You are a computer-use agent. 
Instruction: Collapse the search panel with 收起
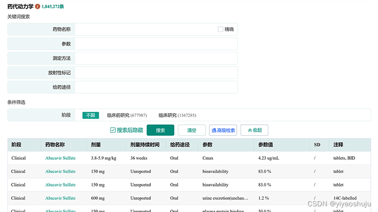point(254,130)
